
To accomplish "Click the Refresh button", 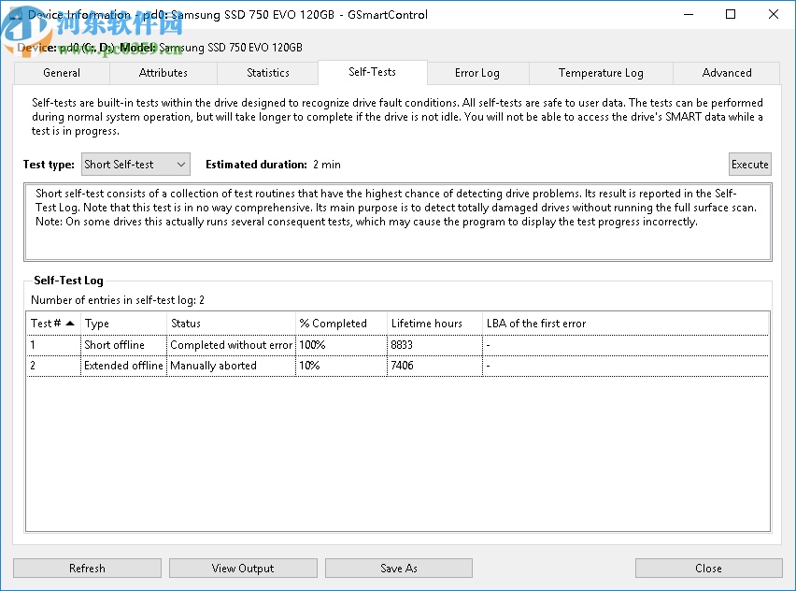I will 87,569.
